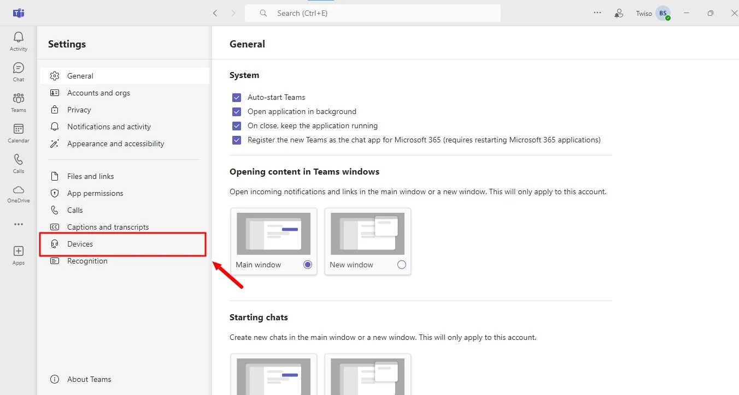This screenshot has height=395, width=739.
Task: Open Files and links settings
Action: 125,176
